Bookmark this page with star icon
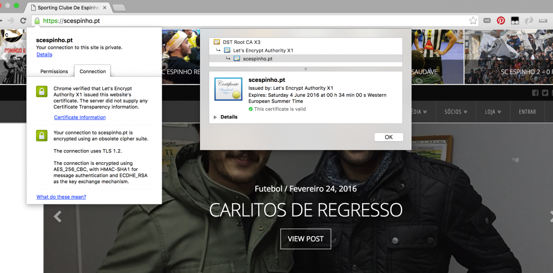Viewport: 553px width, 273px height. click(473, 21)
